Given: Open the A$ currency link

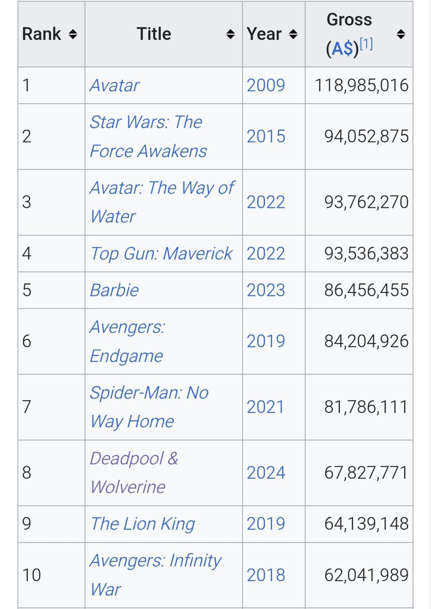Looking at the screenshot, I should click(x=342, y=49).
